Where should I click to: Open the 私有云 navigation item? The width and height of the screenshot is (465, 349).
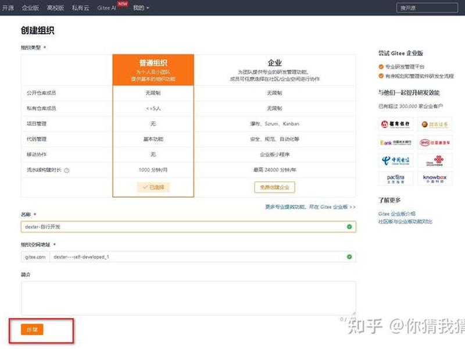point(80,8)
